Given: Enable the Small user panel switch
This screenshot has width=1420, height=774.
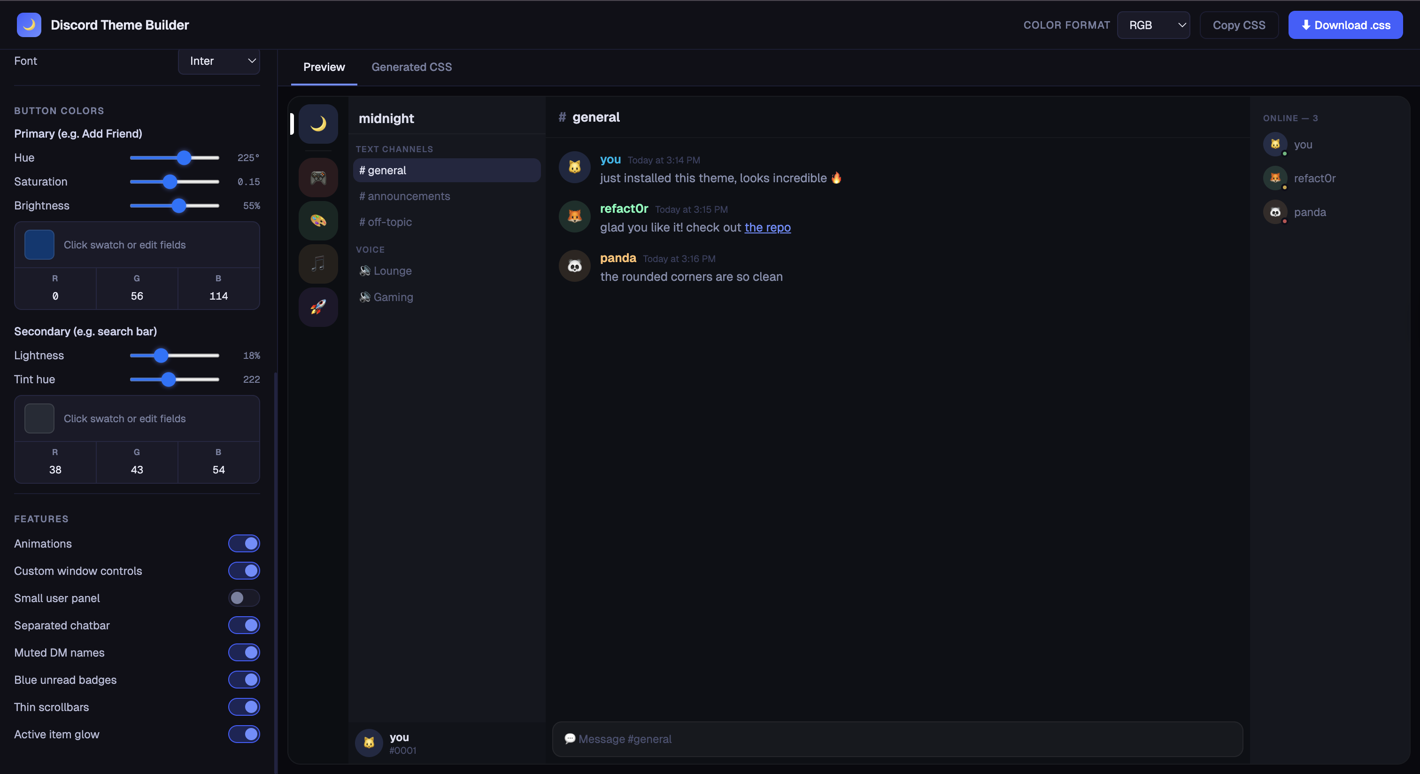Looking at the screenshot, I should [244, 598].
